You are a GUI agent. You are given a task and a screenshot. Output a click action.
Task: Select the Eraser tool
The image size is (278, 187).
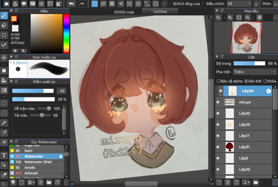point(4,25)
